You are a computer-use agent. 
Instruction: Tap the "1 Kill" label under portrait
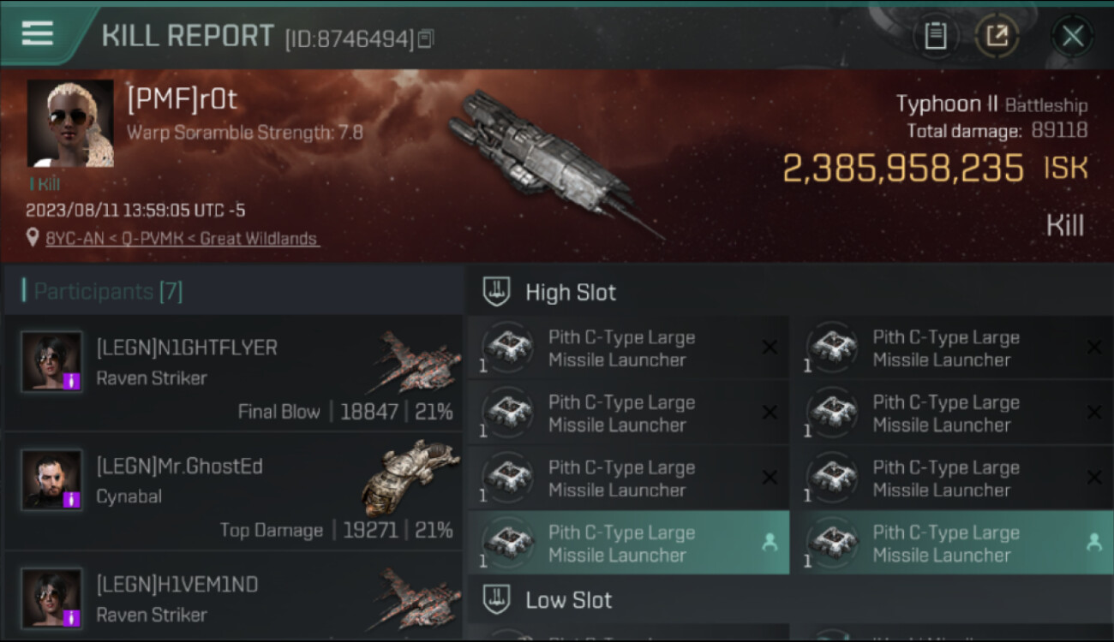pyautogui.click(x=45, y=184)
